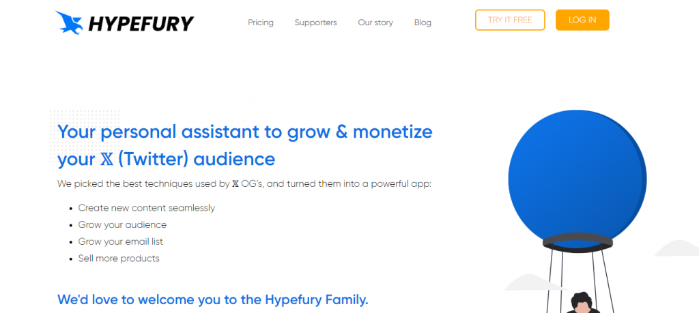Click the gray cloud left of the balloon

coord(527,282)
